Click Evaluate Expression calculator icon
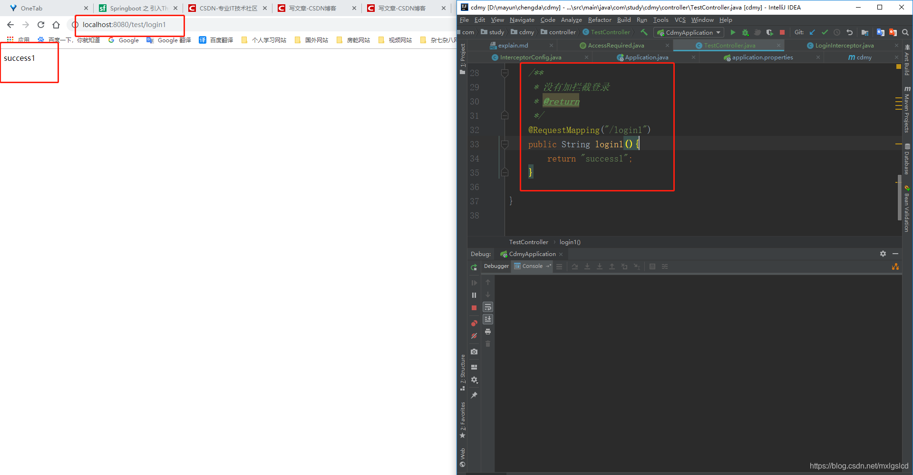This screenshot has height=475, width=913. click(x=652, y=266)
